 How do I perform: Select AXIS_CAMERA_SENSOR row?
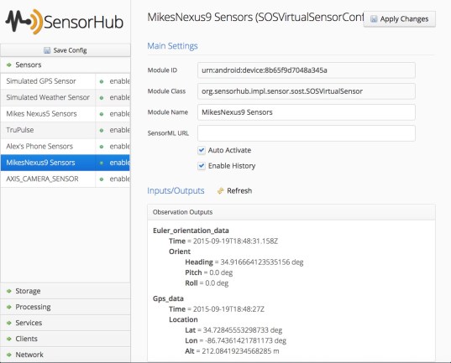(x=66, y=179)
